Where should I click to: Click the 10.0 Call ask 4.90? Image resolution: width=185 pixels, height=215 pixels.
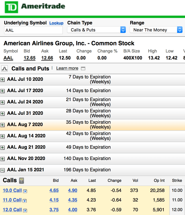73,191
